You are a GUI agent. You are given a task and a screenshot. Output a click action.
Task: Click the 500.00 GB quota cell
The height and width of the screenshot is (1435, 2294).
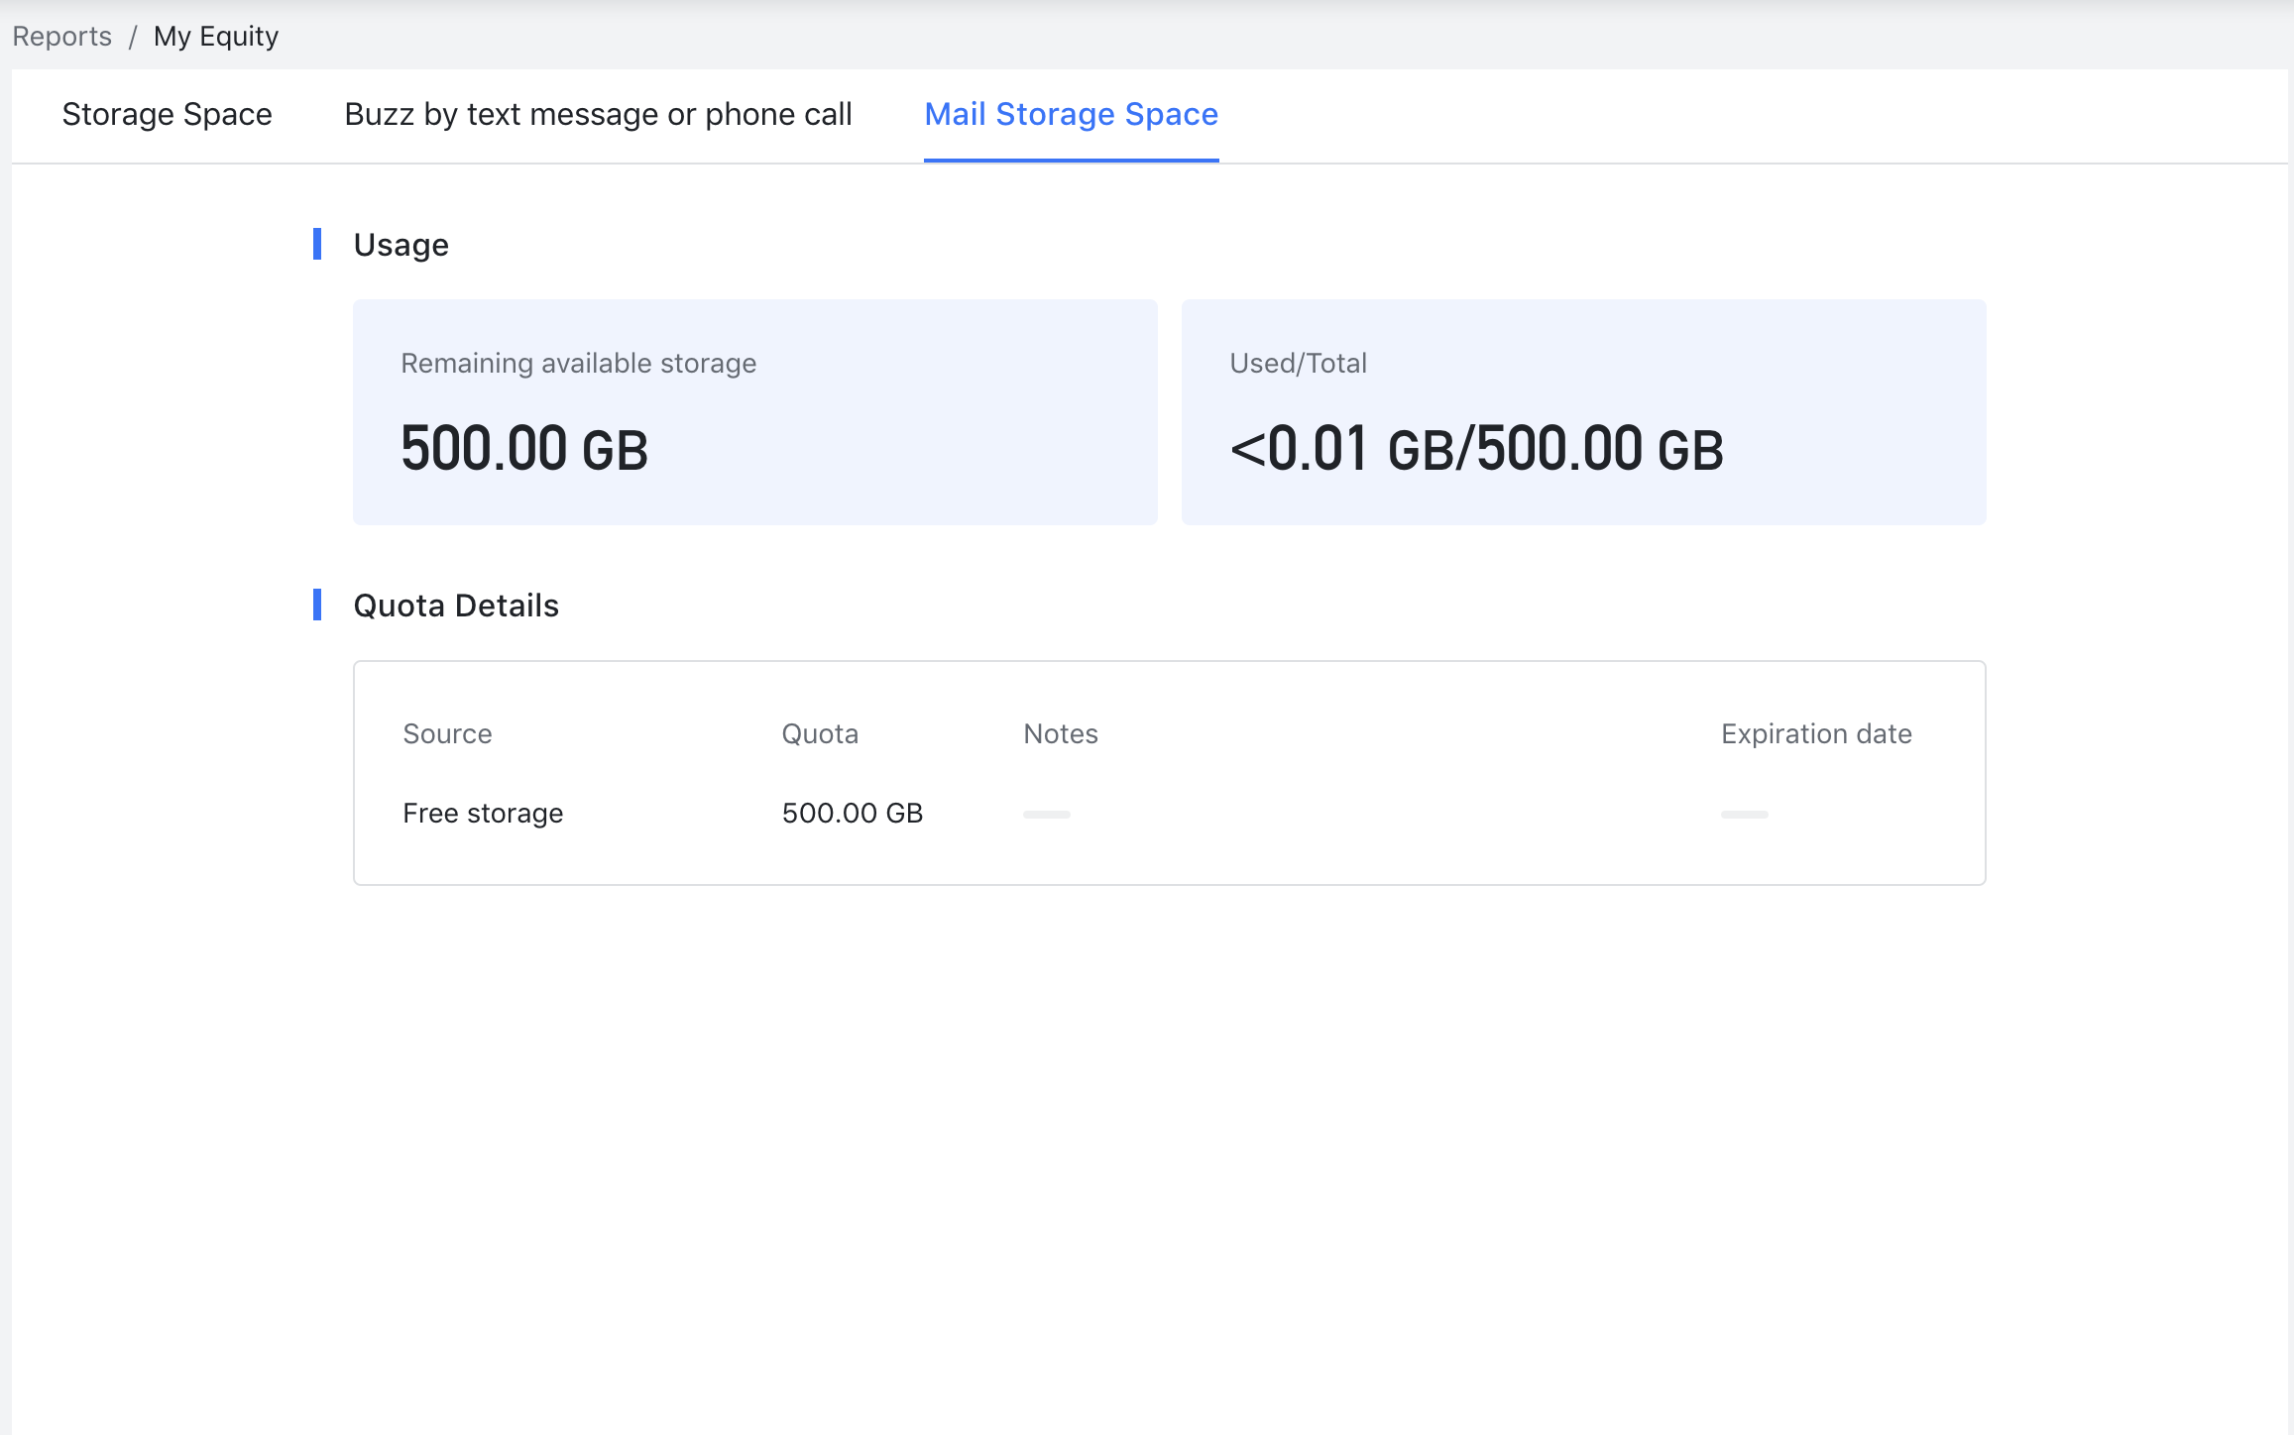(853, 814)
